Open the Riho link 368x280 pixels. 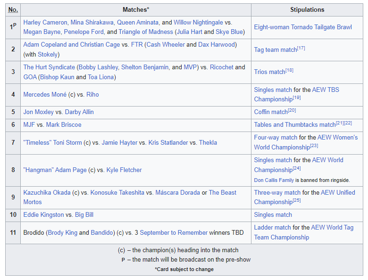92,94
